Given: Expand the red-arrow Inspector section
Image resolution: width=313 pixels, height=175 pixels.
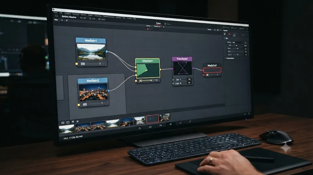Looking at the screenshot, I should [x=225, y=58].
